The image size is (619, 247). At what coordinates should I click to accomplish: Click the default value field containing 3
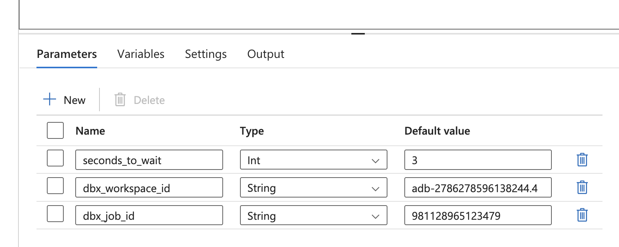pyautogui.click(x=477, y=160)
